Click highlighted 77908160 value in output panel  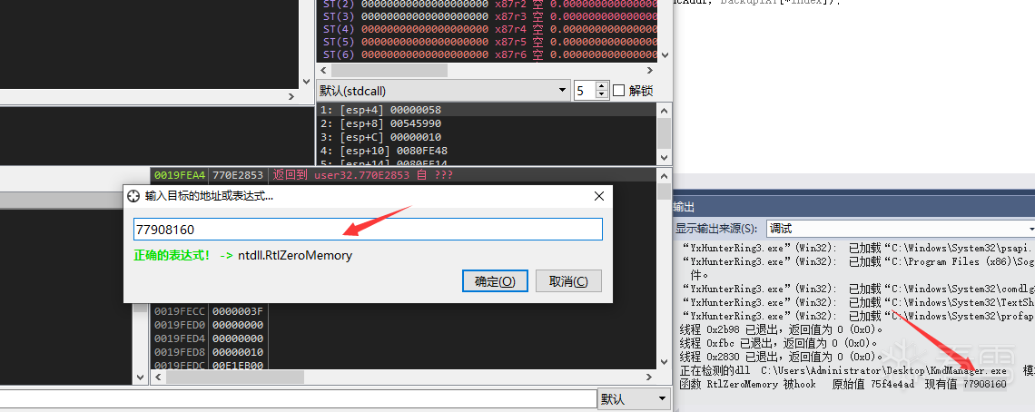pyautogui.click(x=985, y=384)
